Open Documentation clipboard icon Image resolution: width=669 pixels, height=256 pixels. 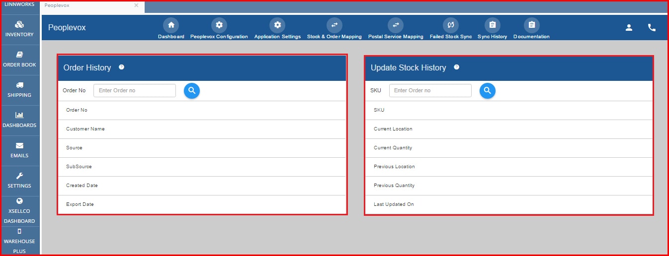pos(531,25)
